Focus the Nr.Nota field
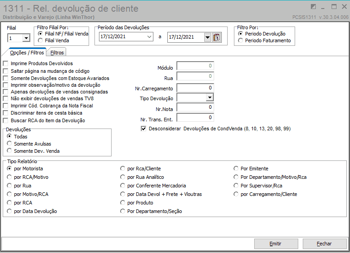This screenshot has height=253, width=350. pyautogui.click(x=195, y=107)
